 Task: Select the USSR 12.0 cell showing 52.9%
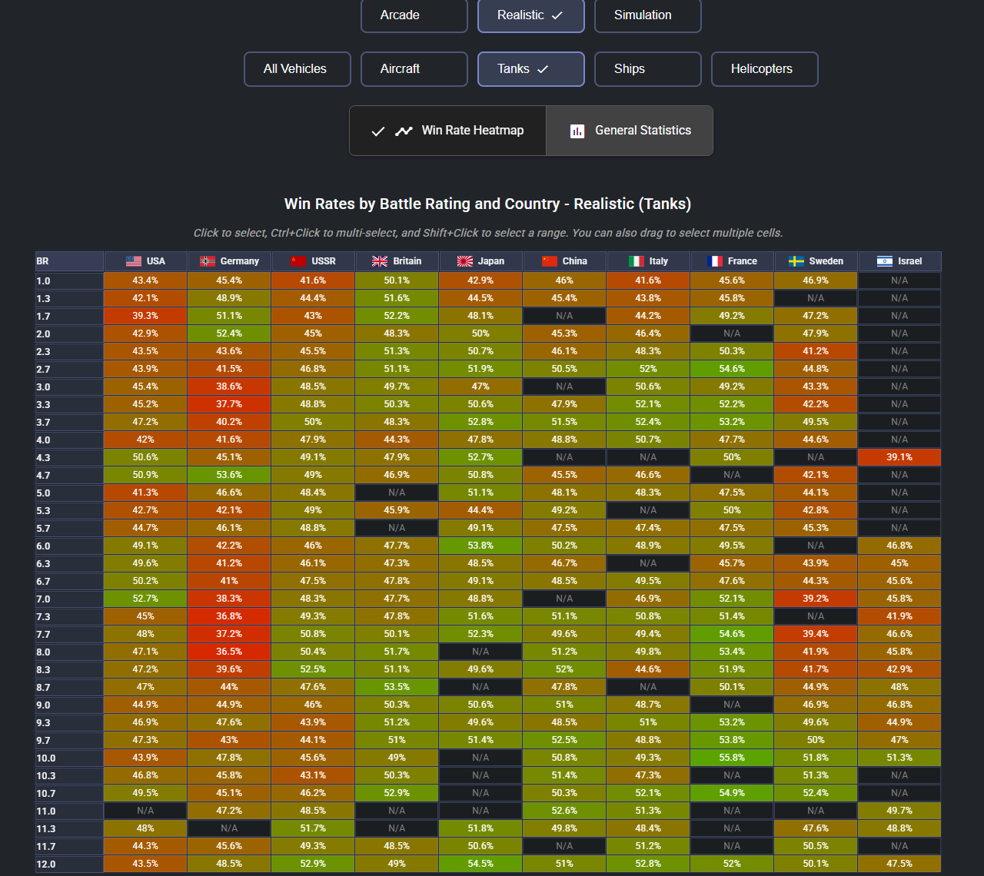[313, 864]
